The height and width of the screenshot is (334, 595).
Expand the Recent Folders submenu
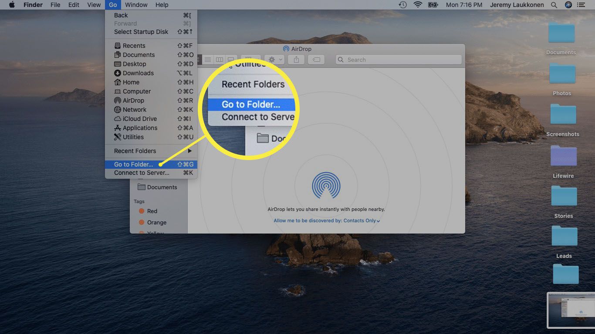coord(151,151)
